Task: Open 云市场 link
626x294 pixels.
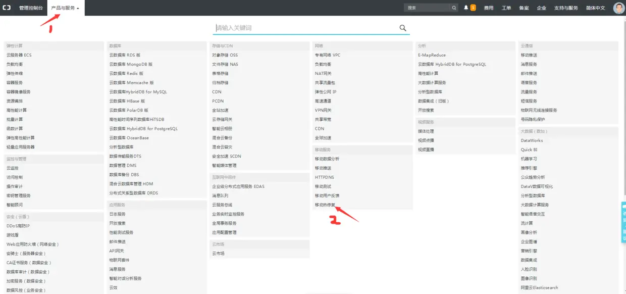Action: (x=219, y=253)
